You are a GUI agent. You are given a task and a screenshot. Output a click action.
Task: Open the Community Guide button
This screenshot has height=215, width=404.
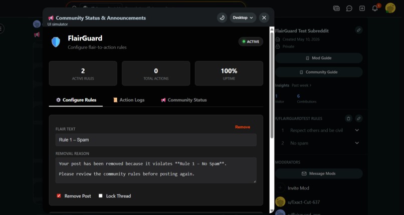pyautogui.click(x=319, y=72)
